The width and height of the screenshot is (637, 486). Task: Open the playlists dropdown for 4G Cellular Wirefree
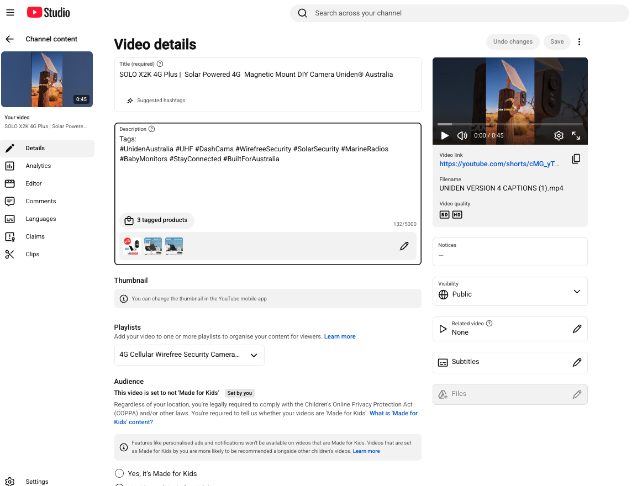coord(189,355)
